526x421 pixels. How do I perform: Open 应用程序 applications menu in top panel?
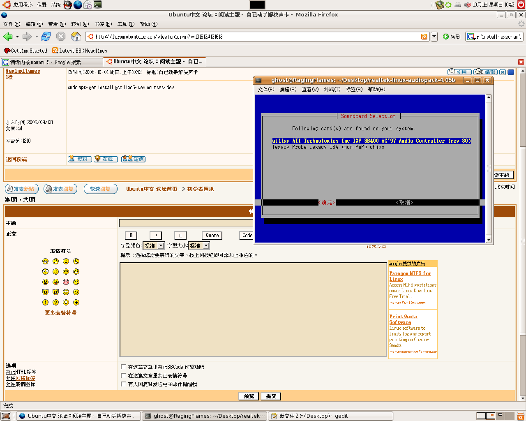[23, 5]
